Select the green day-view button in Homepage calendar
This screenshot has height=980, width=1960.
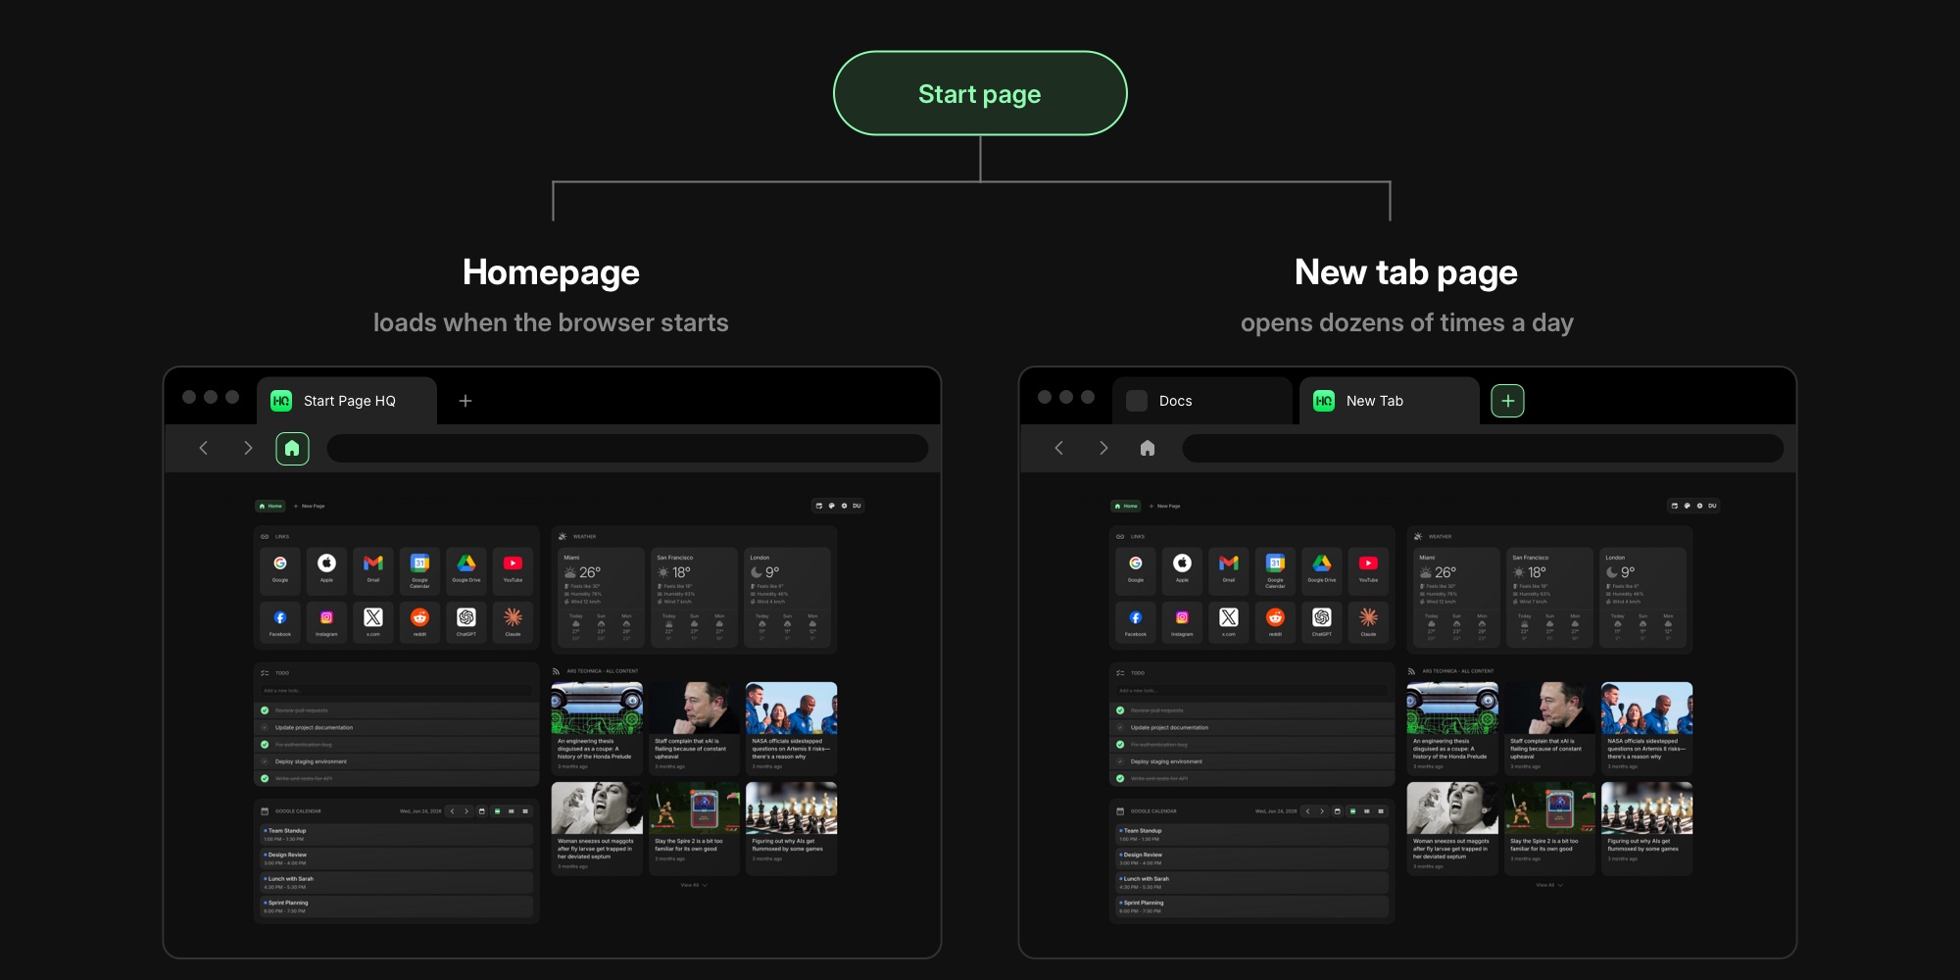point(497,811)
